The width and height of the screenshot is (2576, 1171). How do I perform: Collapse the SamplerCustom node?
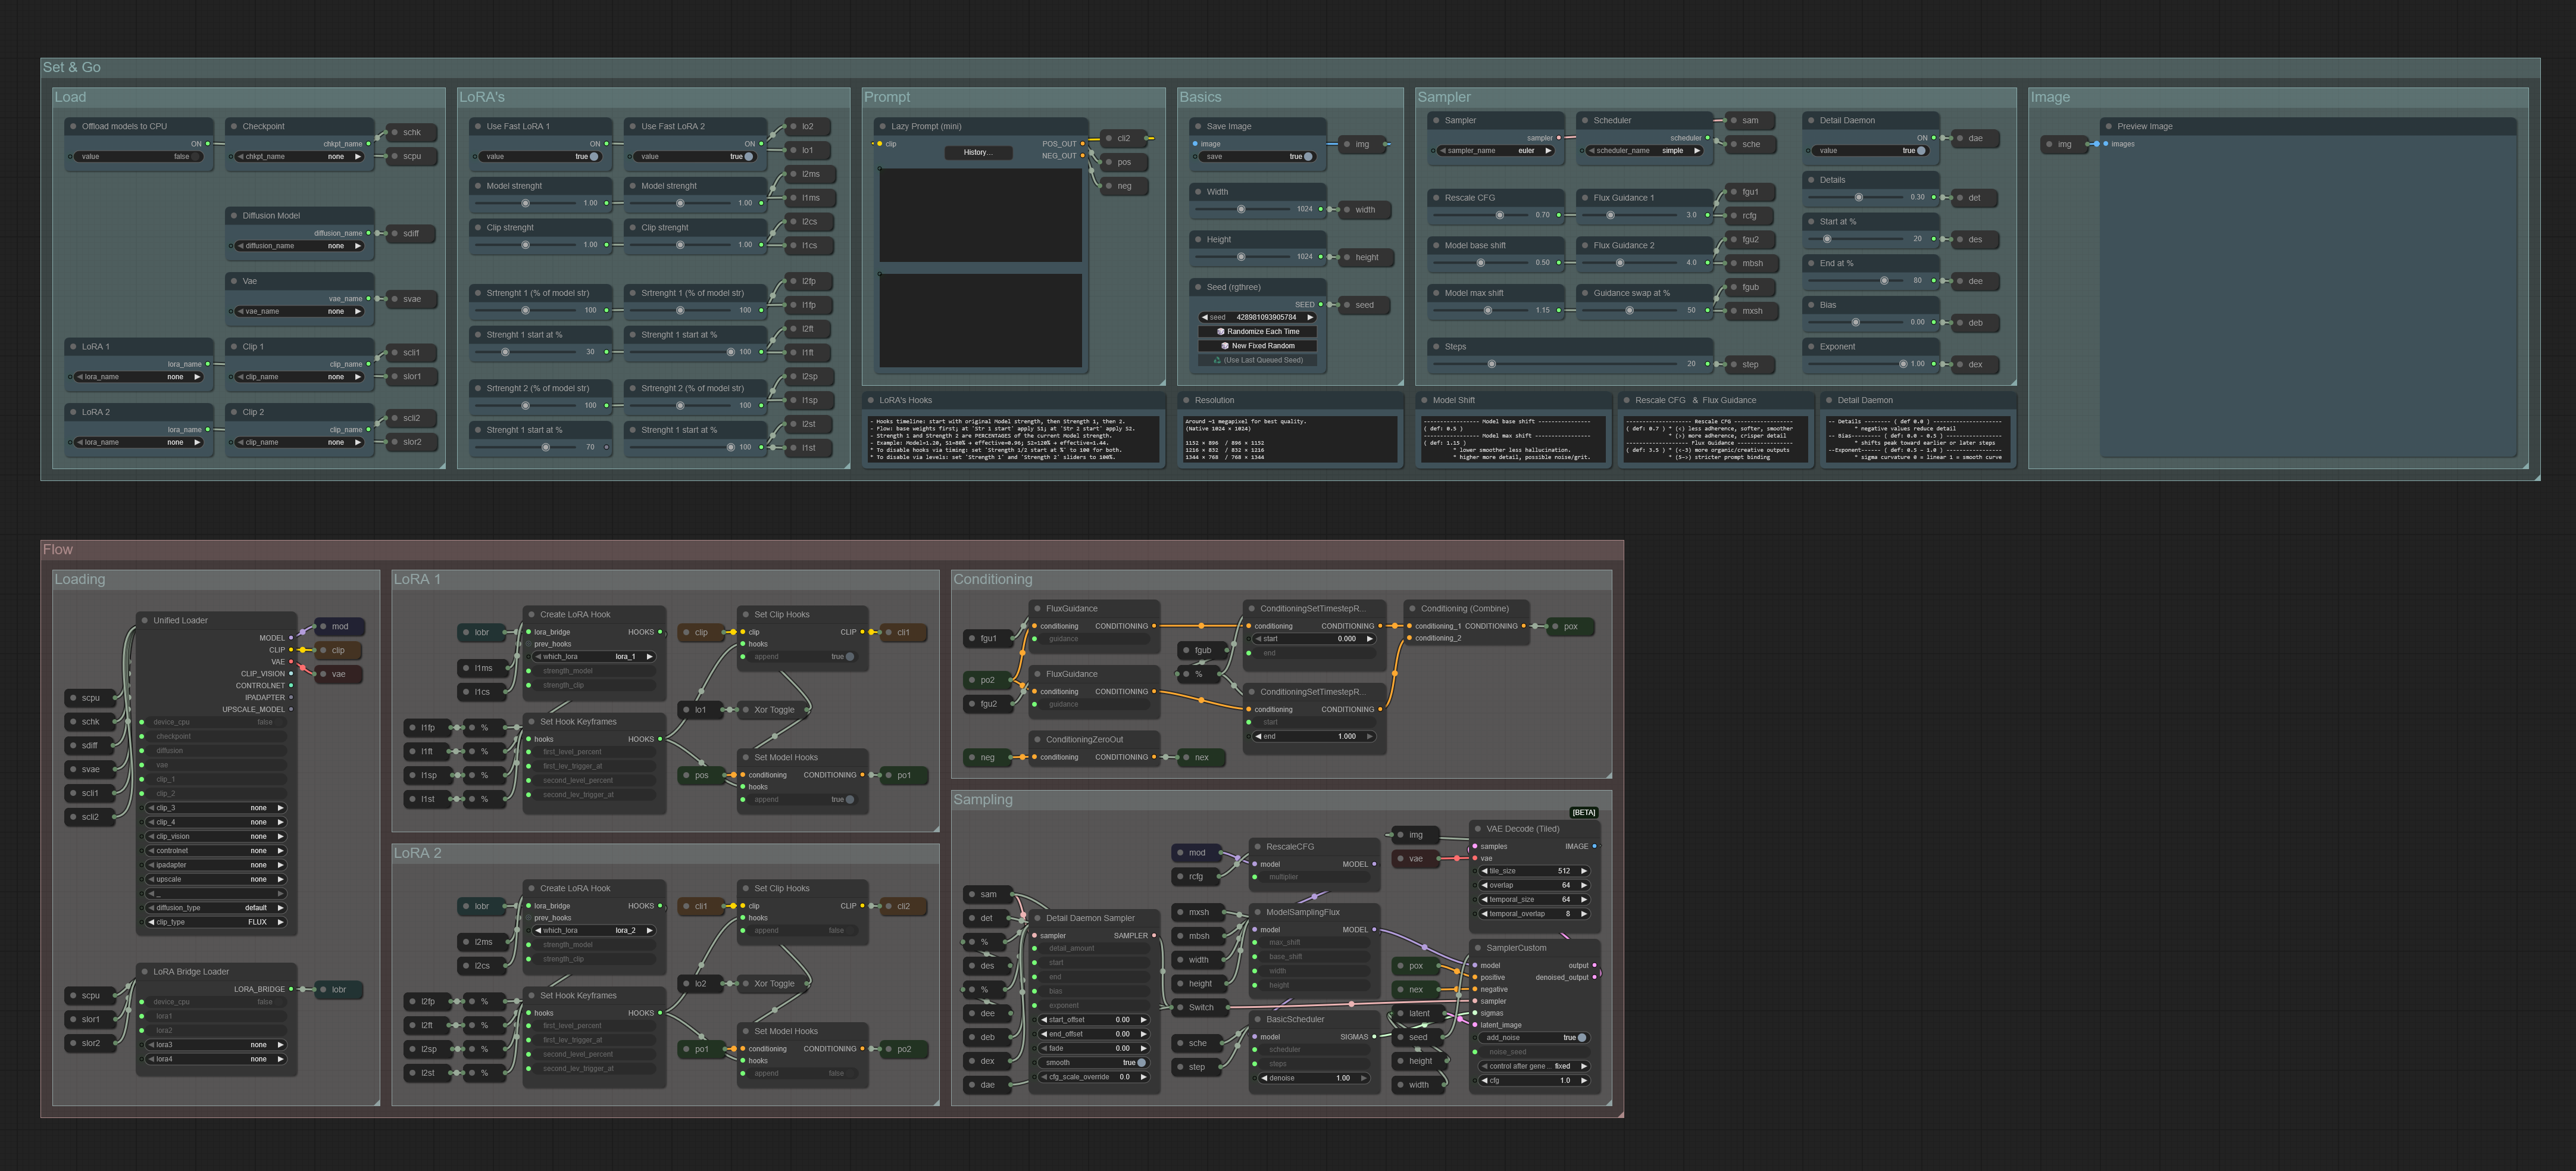(1478, 948)
